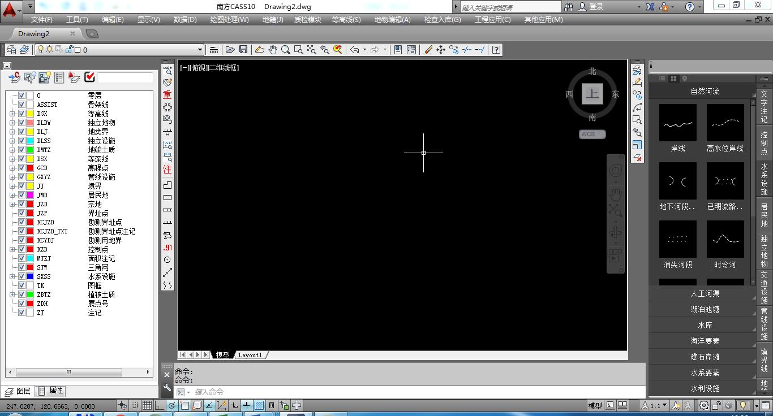Click the 注 annotation tool icon
The width and height of the screenshot is (773, 416).
coord(168,169)
